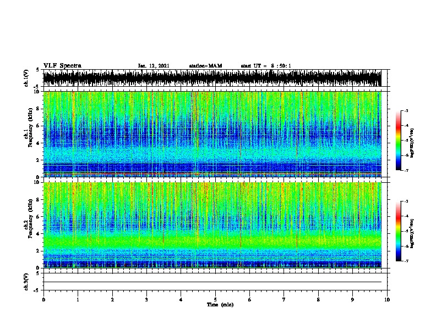Click the ch.1 log(PSD) colorbar label
Screen dimensions: 436x336
click(x=412, y=143)
